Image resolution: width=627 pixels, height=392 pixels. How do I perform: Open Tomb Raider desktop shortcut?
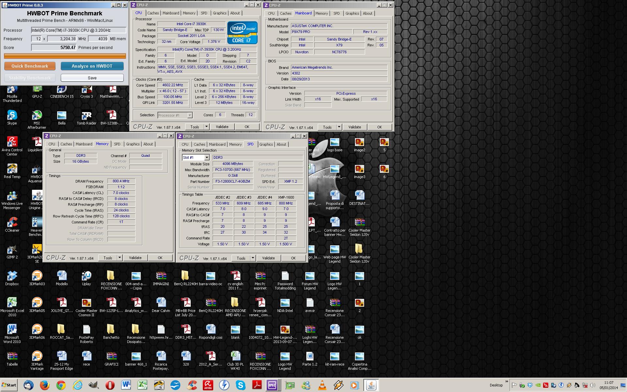coord(87,118)
